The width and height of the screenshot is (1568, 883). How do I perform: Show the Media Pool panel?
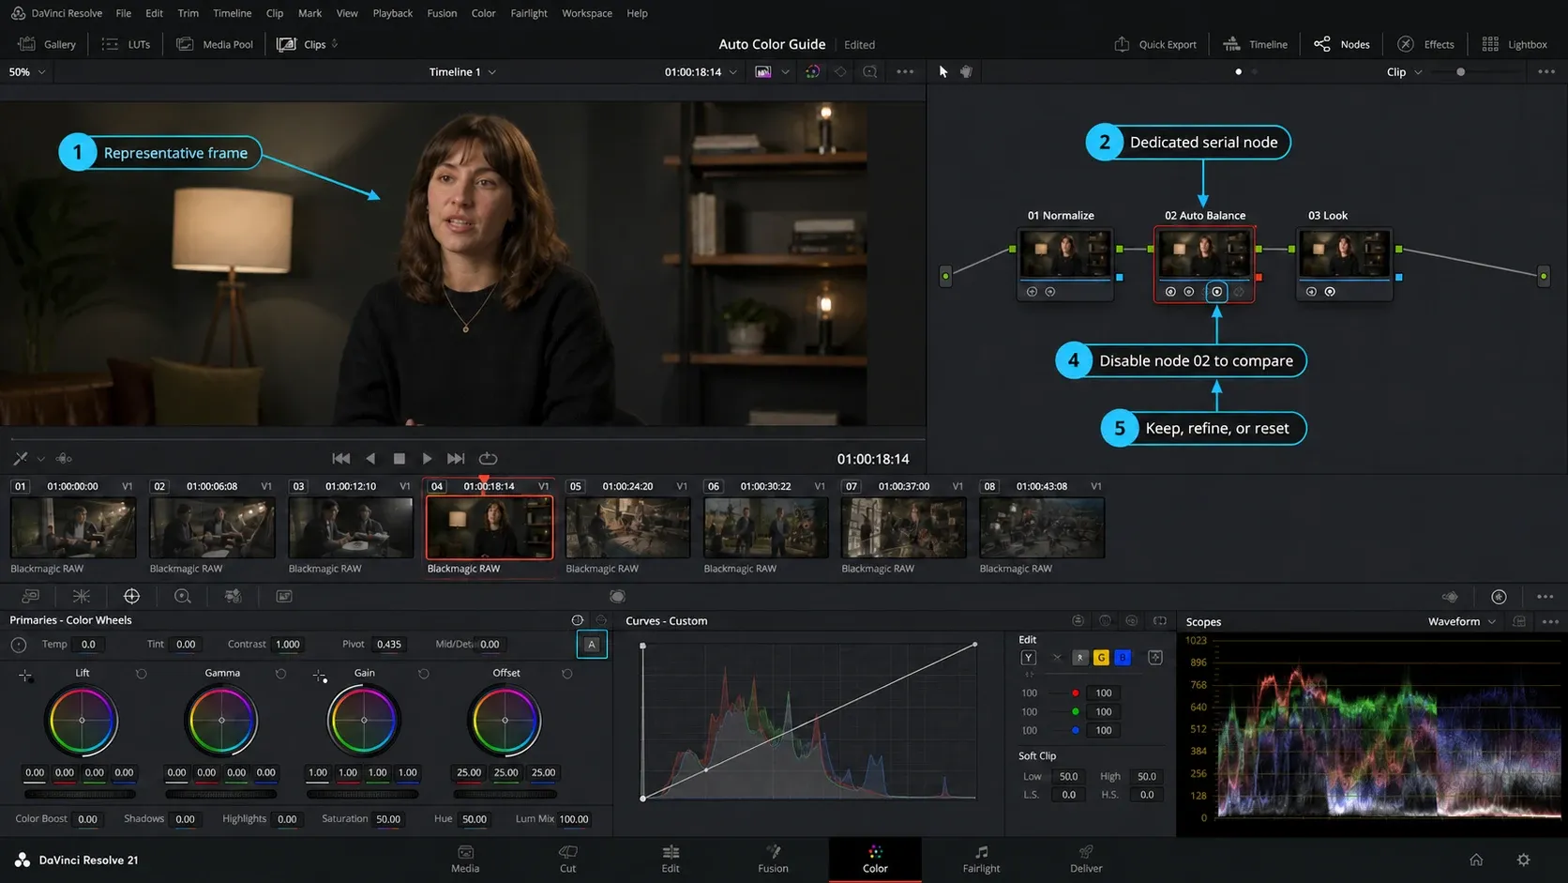215,44
